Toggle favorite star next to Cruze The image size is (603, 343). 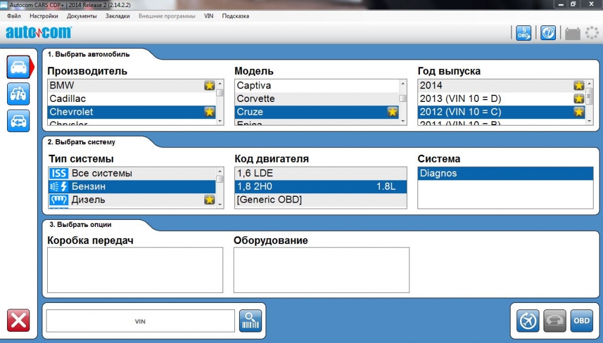(392, 112)
